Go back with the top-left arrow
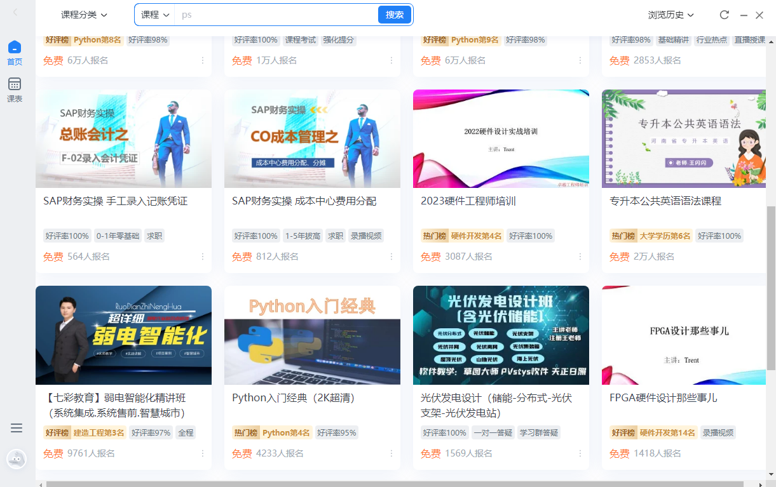The height and width of the screenshot is (487, 776). click(x=15, y=12)
